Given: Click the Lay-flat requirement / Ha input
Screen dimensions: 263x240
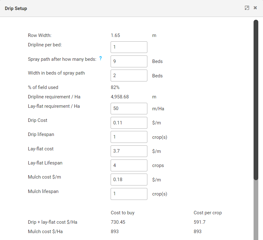Looking at the screenshot, I should 129,109.
